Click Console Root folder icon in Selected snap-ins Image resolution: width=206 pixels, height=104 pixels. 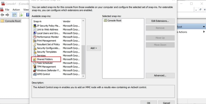pos(105,20)
